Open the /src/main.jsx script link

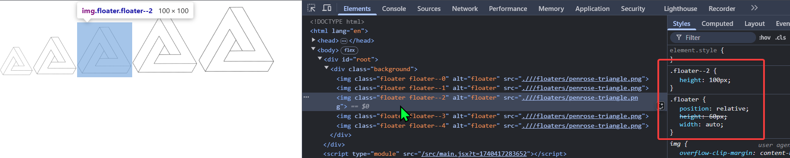pyautogui.click(x=474, y=154)
